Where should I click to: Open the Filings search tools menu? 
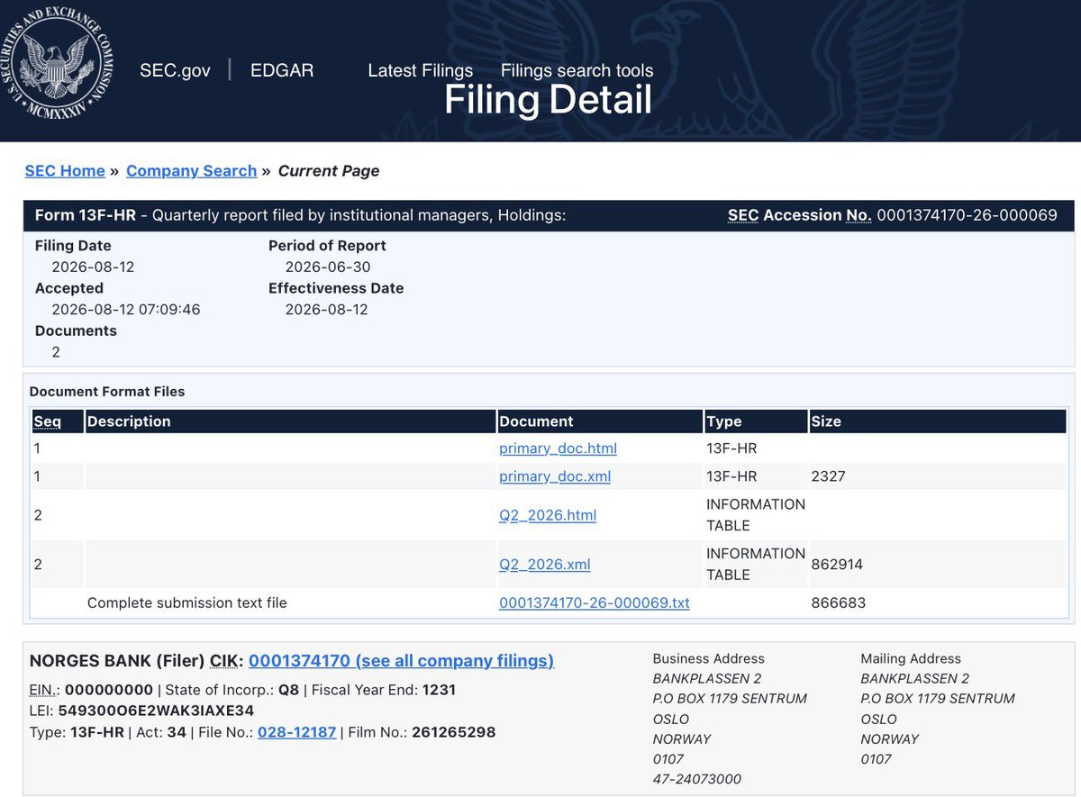[577, 70]
